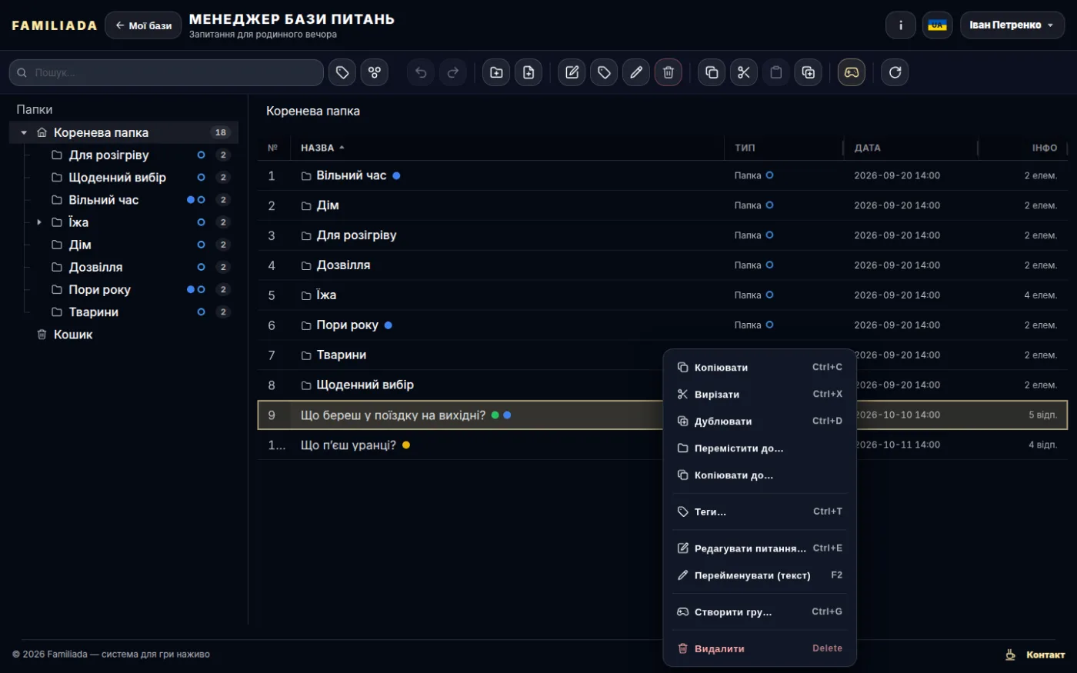Select Дублювати in the context menu
The image size is (1077, 673).
pyautogui.click(x=760, y=421)
